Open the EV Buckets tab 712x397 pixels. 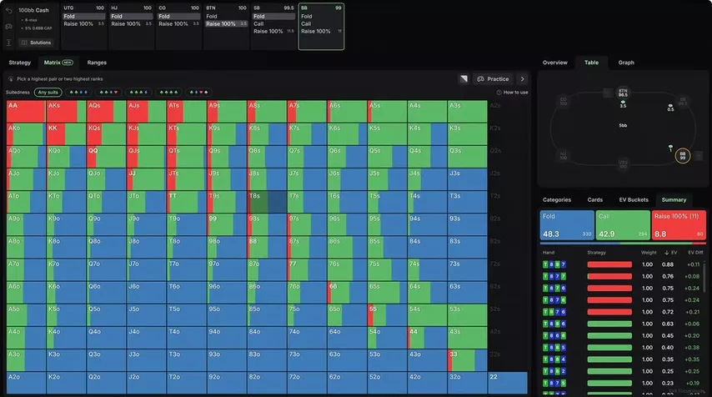(x=634, y=200)
